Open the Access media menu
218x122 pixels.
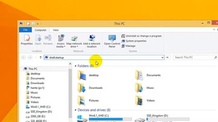click(x=61, y=41)
